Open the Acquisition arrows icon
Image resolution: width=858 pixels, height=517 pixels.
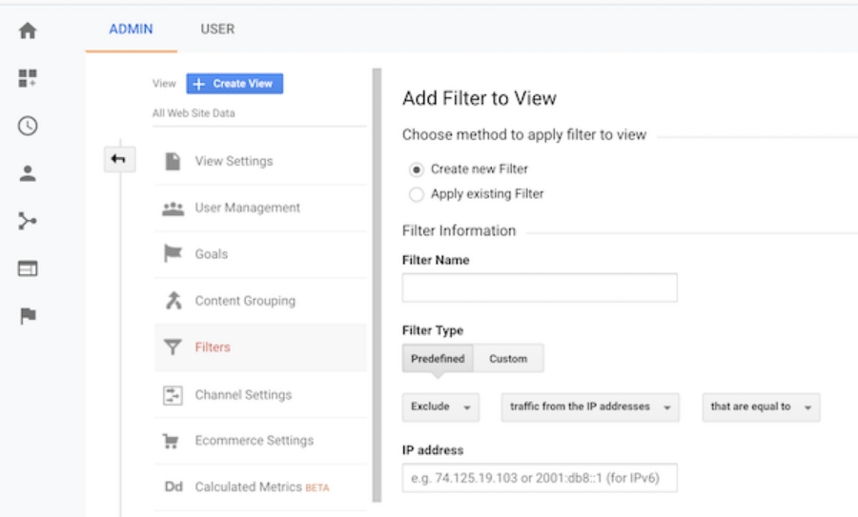tap(28, 221)
